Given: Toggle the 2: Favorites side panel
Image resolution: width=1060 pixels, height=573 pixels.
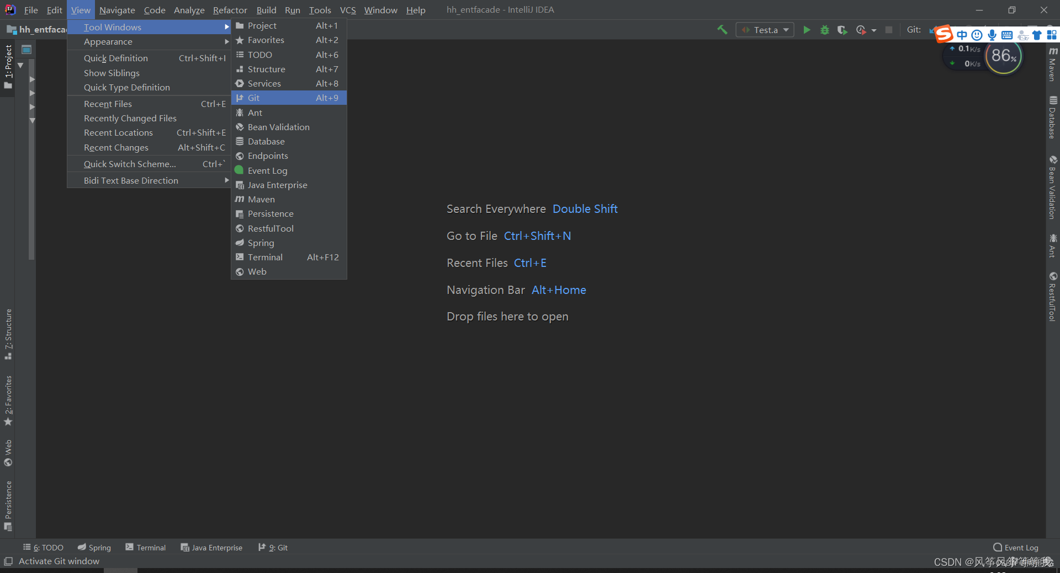Looking at the screenshot, I should [8, 401].
